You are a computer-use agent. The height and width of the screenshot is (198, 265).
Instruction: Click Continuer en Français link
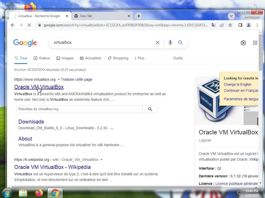click(241, 90)
